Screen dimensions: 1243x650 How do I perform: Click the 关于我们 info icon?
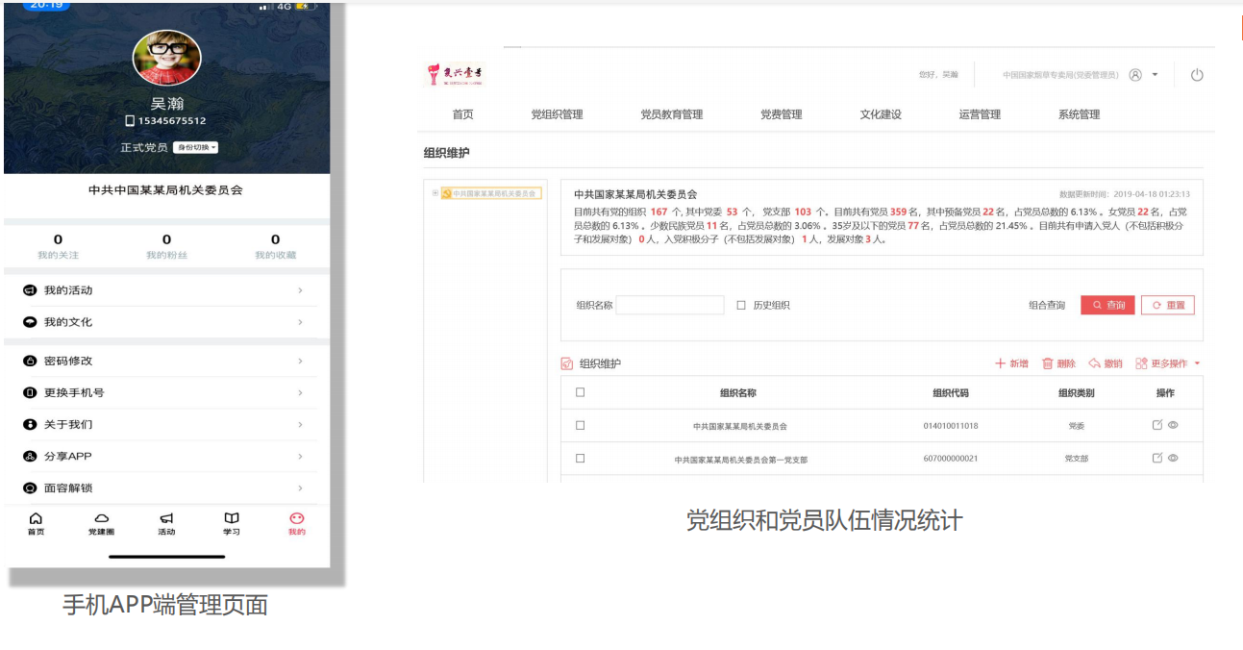30,424
